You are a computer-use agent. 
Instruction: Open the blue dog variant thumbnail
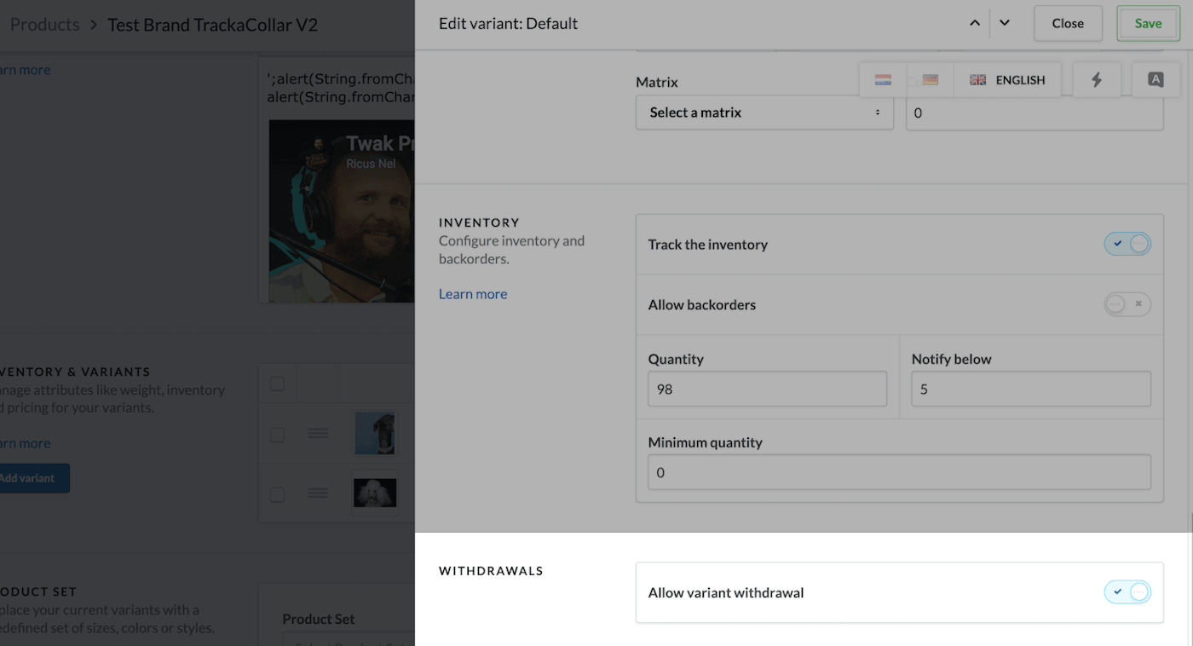point(375,434)
